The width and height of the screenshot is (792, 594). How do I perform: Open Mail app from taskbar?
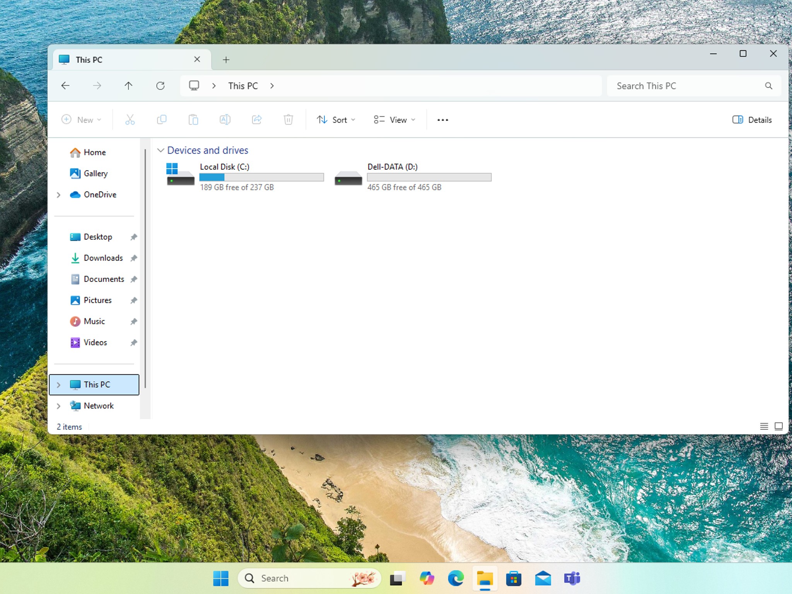[x=543, y=579]
